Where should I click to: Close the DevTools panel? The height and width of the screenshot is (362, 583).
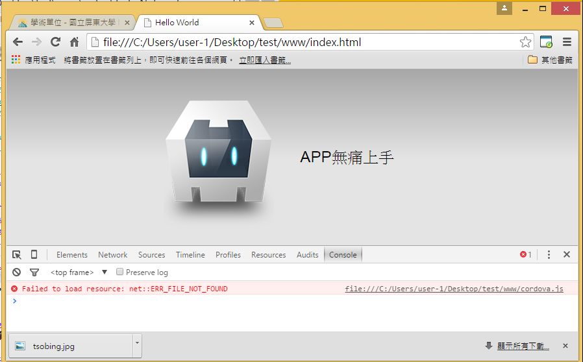pos(567,255)
